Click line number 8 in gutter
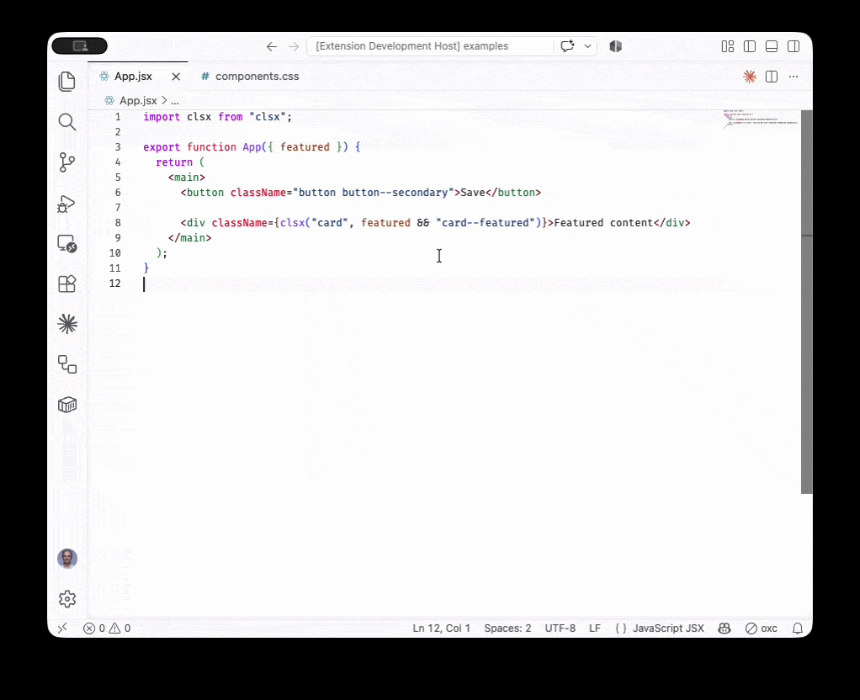Image resolution: width=860 pixels, height=700 pixels. pos(118,223)
